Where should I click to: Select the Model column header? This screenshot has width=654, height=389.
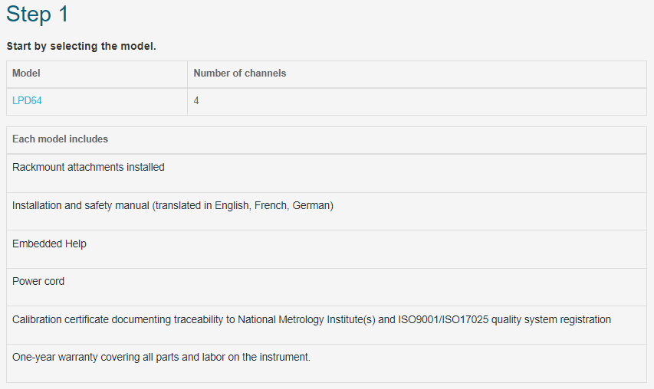click(97, 74)
